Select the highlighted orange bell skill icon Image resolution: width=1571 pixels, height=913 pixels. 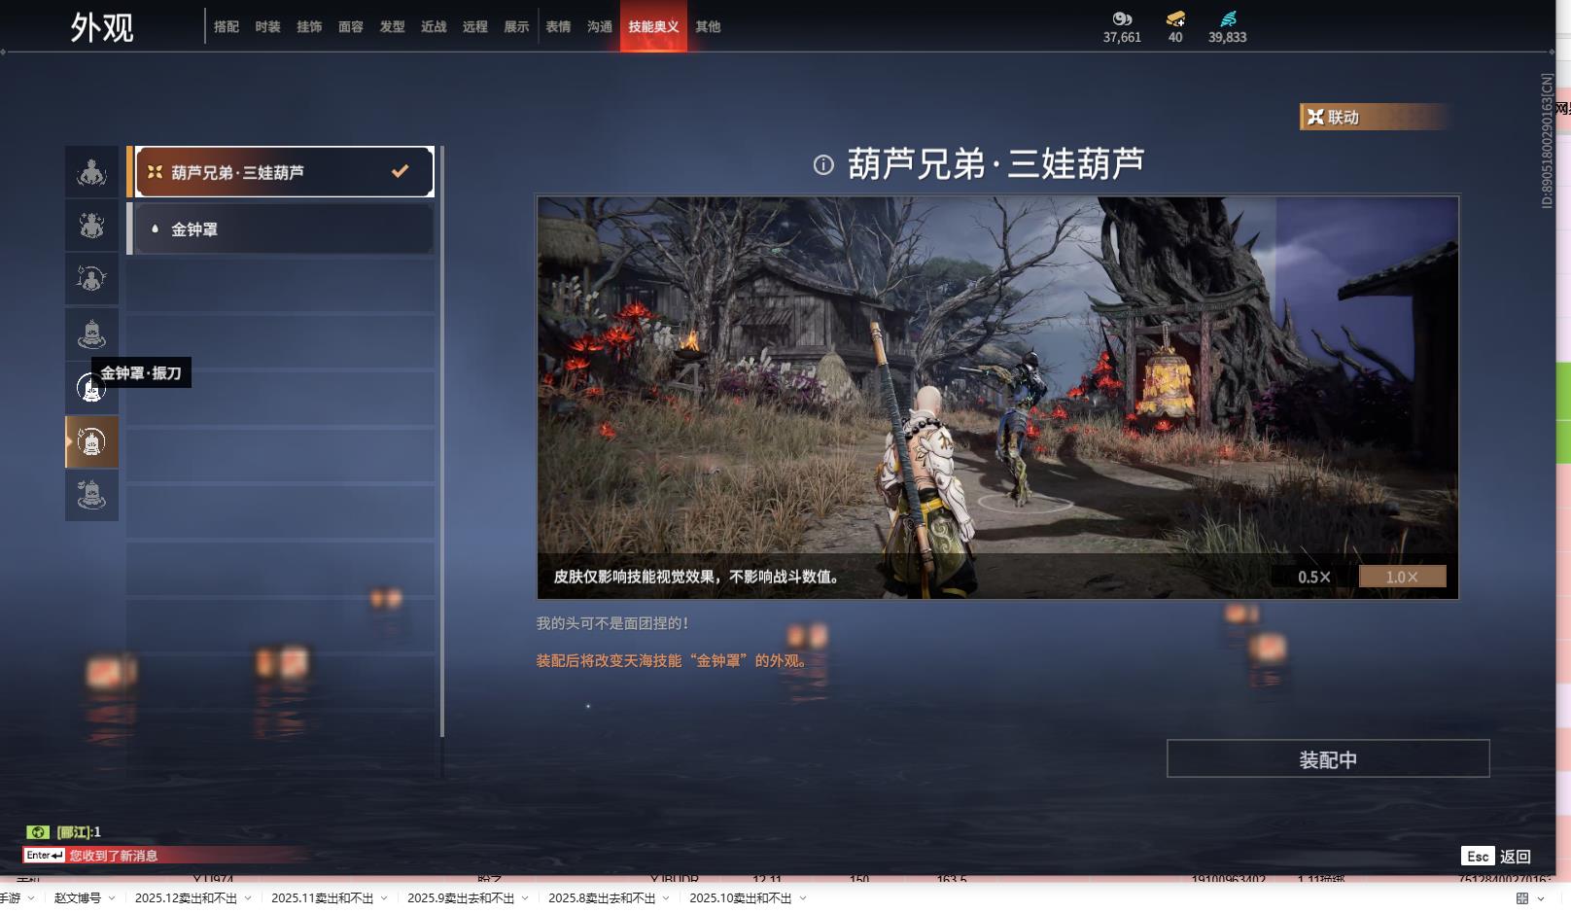91,442
